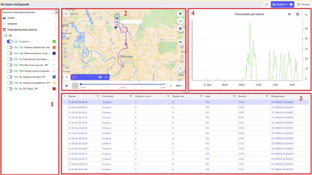312x175 pixels.
Task: Expand the События section chevron
Action: click(56, 24)
